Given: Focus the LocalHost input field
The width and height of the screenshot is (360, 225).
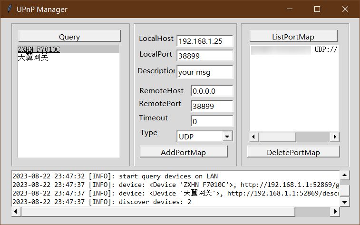Looking at the screenshot, I should coord(205,41).
